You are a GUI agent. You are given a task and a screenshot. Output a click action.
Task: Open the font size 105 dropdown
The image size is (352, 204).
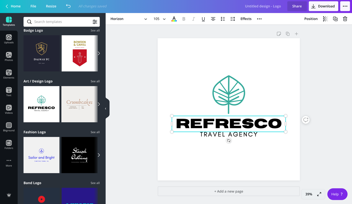point(160,19)
